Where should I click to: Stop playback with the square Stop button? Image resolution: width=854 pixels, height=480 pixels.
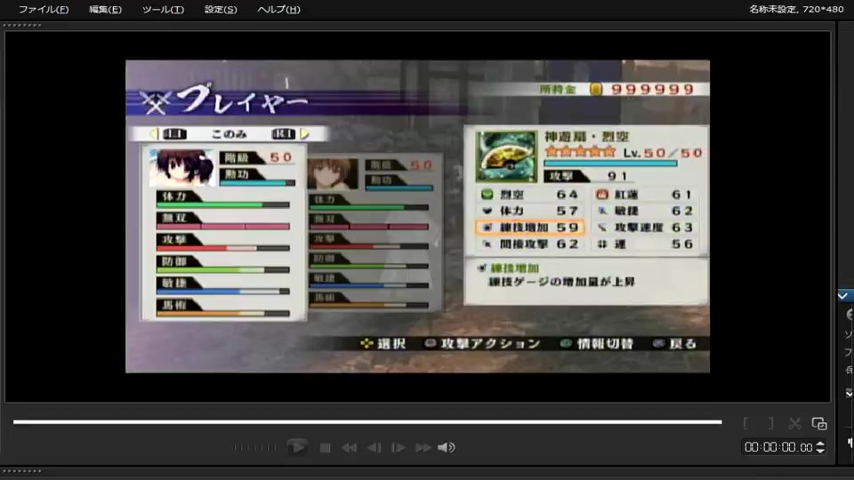pyautogui.click(x=326, y=448)
